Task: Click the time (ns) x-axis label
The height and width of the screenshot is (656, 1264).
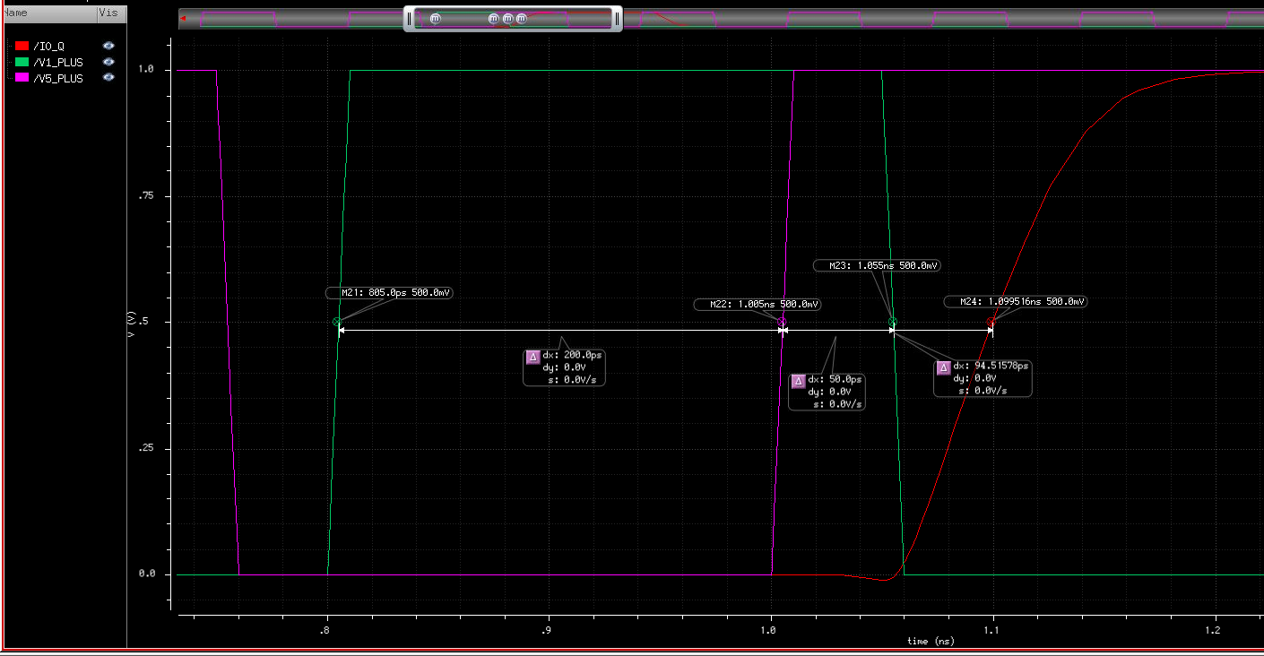Action: pyautogui.click(x=930, y=641)
